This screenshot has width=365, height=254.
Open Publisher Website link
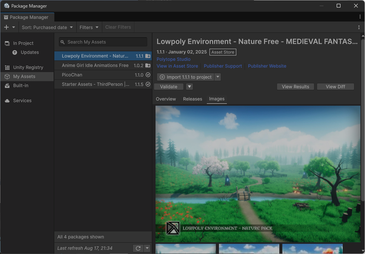[267, 66]
